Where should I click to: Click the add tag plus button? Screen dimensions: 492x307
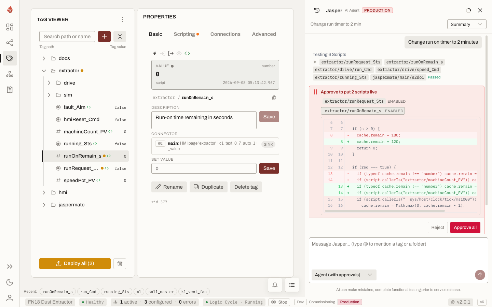coord(104,36)
